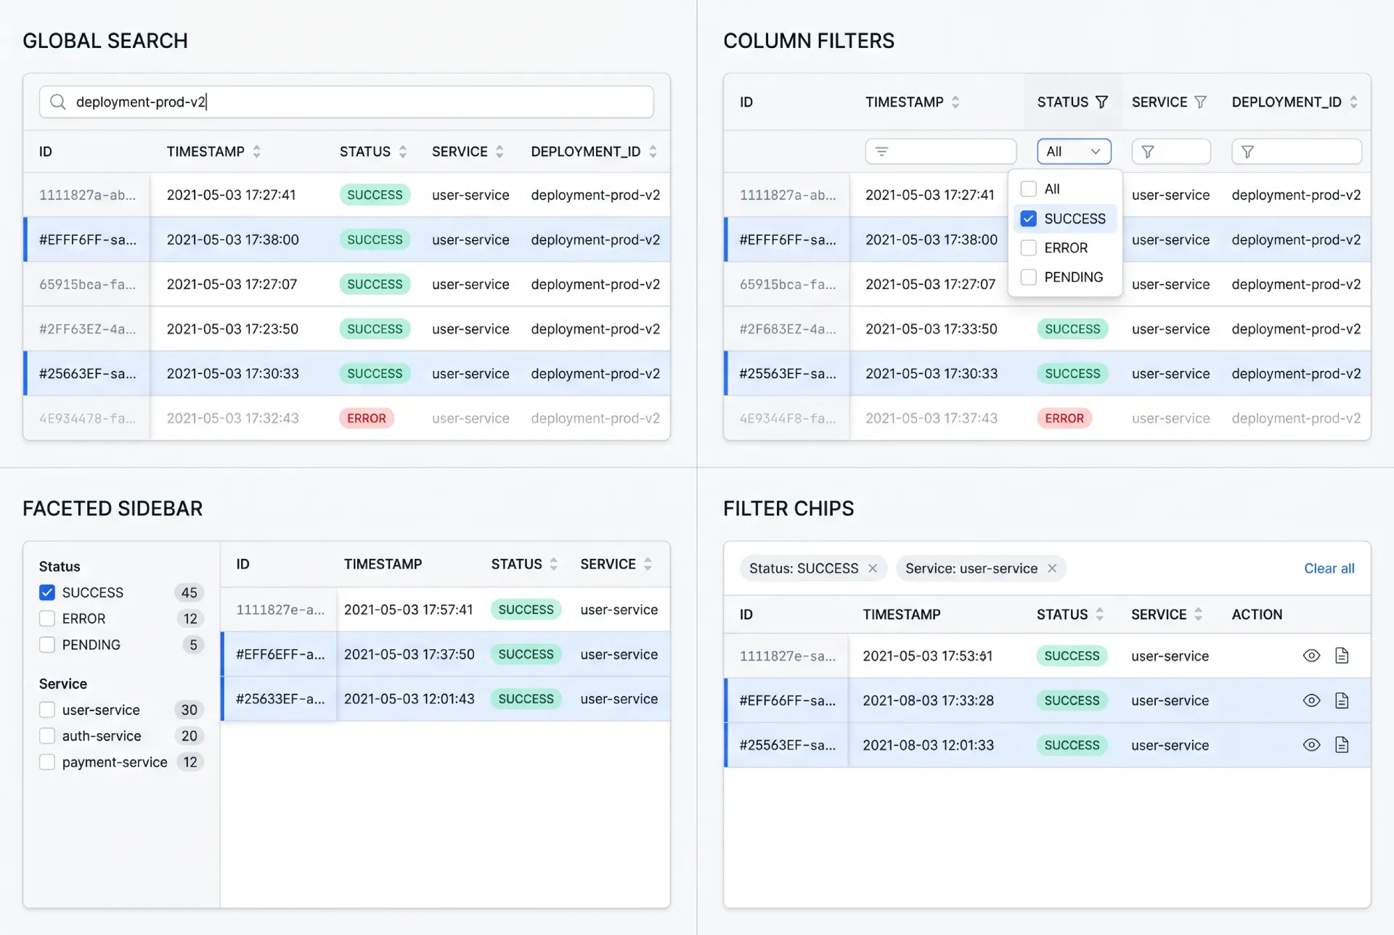Check ERROR option in status dropdown
Viewport: 1394px width, 935px height.
click(1028, 248)
